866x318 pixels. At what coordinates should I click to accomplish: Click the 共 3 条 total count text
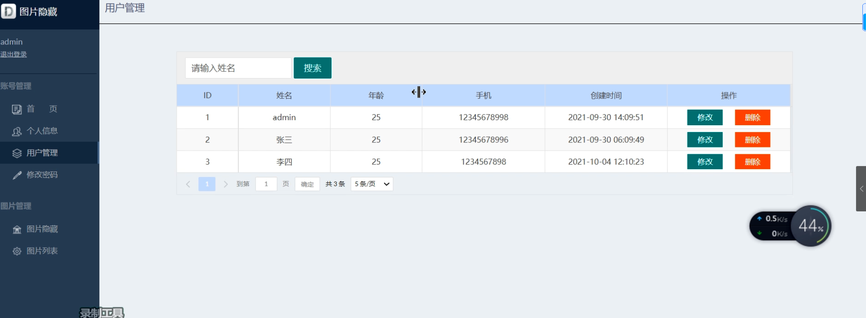pyautogui.click(x=335, y=184)
